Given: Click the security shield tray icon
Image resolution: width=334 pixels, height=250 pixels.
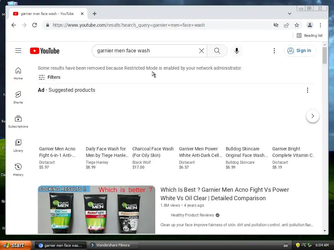Looking at the screenshot, I should pos(298,245).
